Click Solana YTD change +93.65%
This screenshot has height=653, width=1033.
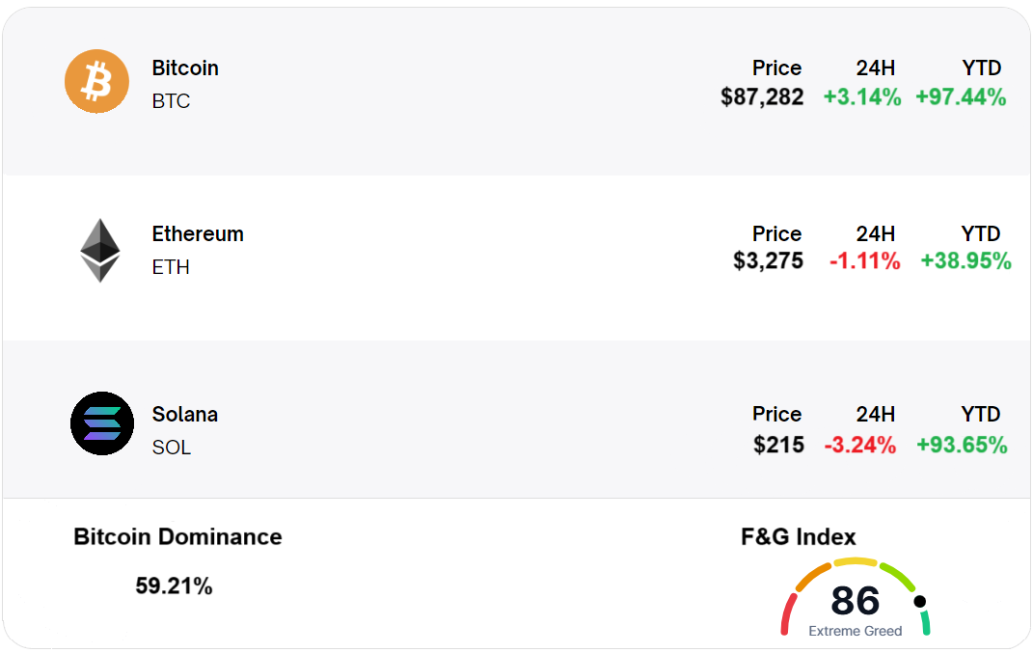pyautogui.click(x=962, y=445)
